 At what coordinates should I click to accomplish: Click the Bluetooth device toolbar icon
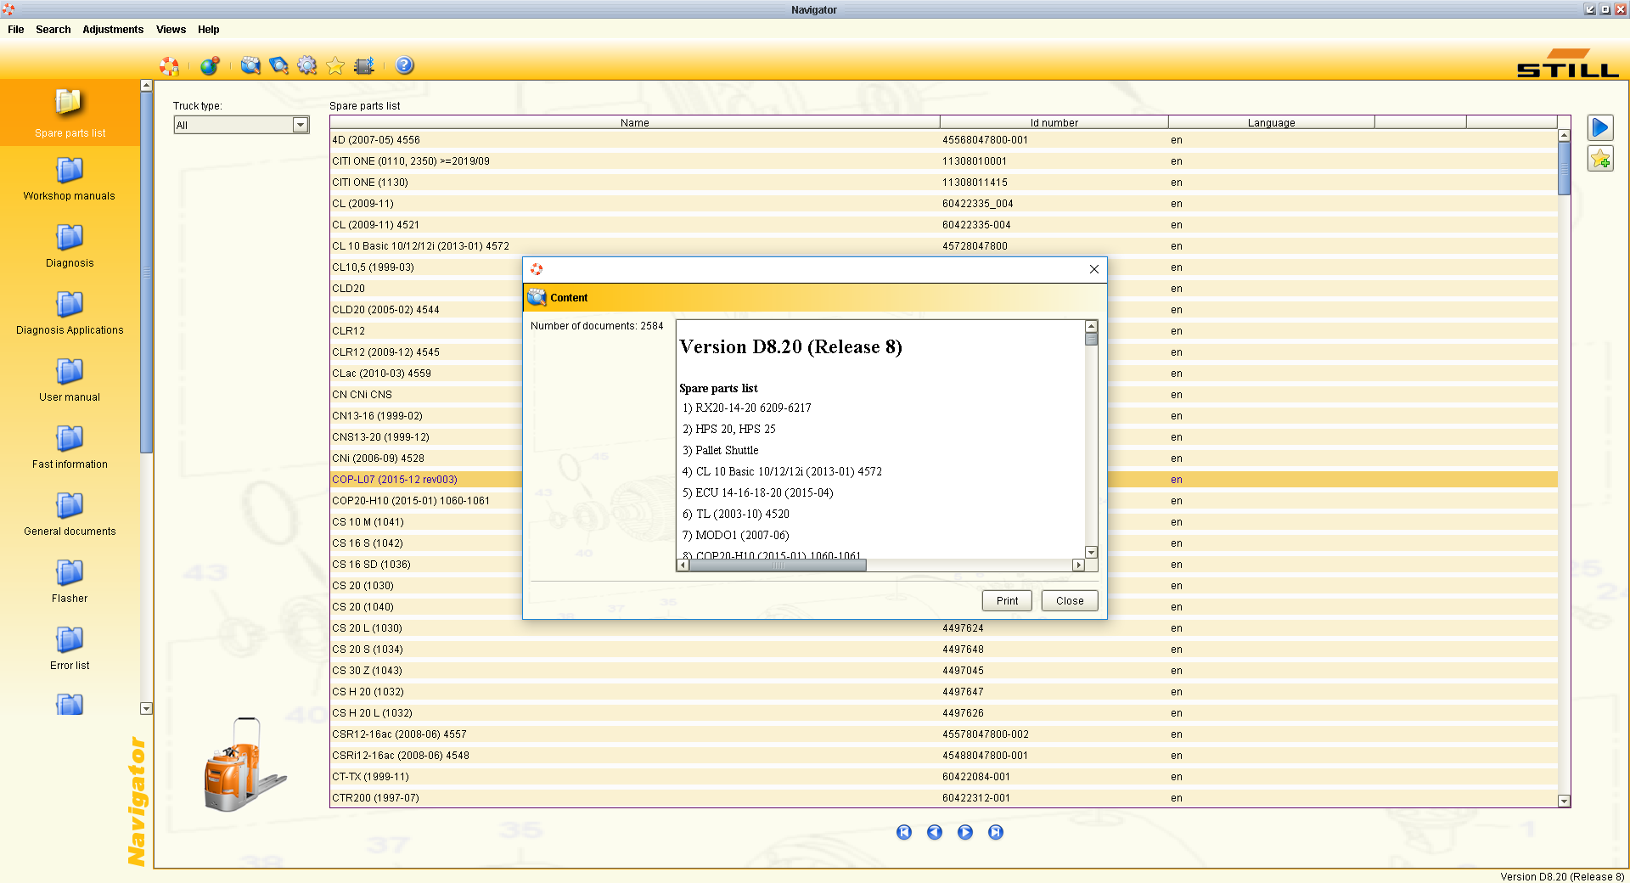click(x=364, y=65)
